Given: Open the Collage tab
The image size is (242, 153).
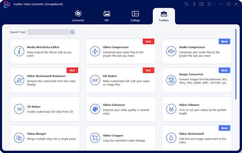Looking at the screenshot, I should [x=135, y=16].
